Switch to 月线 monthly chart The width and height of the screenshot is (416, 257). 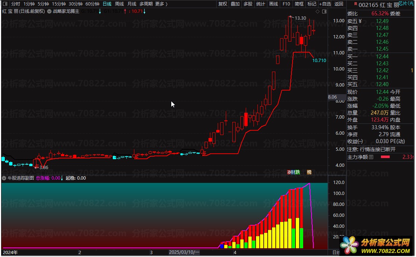click(x=131, y=4)
